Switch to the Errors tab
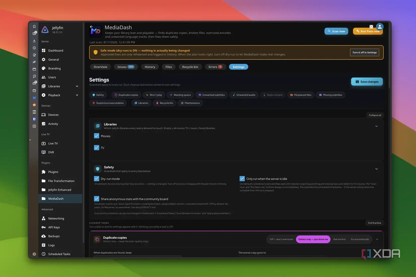This screenshot has height=277, width=416. [x=215, y=67]
